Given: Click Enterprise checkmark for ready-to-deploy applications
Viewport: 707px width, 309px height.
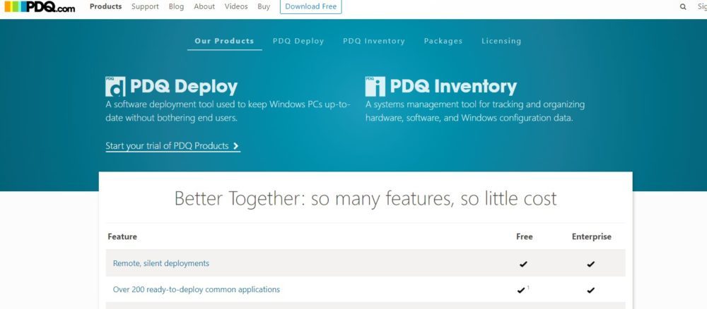Looking at the screenshot, I should coord(591,290).
